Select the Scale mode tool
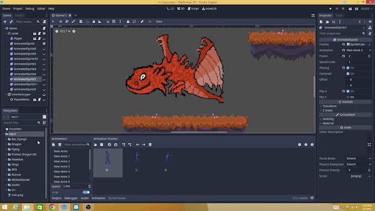The height and width of the screenshot is (211, 375). pyautogui.click(x=73, y=21)
